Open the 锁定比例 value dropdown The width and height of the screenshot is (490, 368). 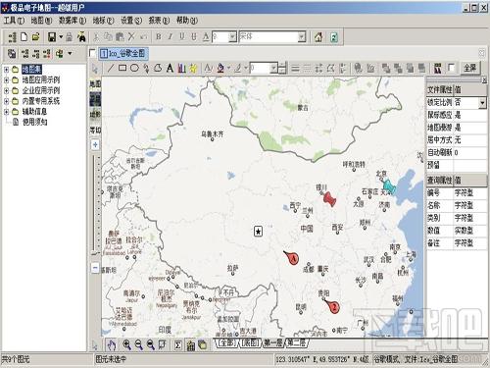(x=482, y=103)
